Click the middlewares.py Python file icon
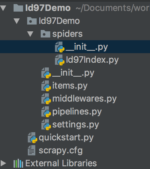The height and width of the screenshot is (169, 150). coord(46,99)
